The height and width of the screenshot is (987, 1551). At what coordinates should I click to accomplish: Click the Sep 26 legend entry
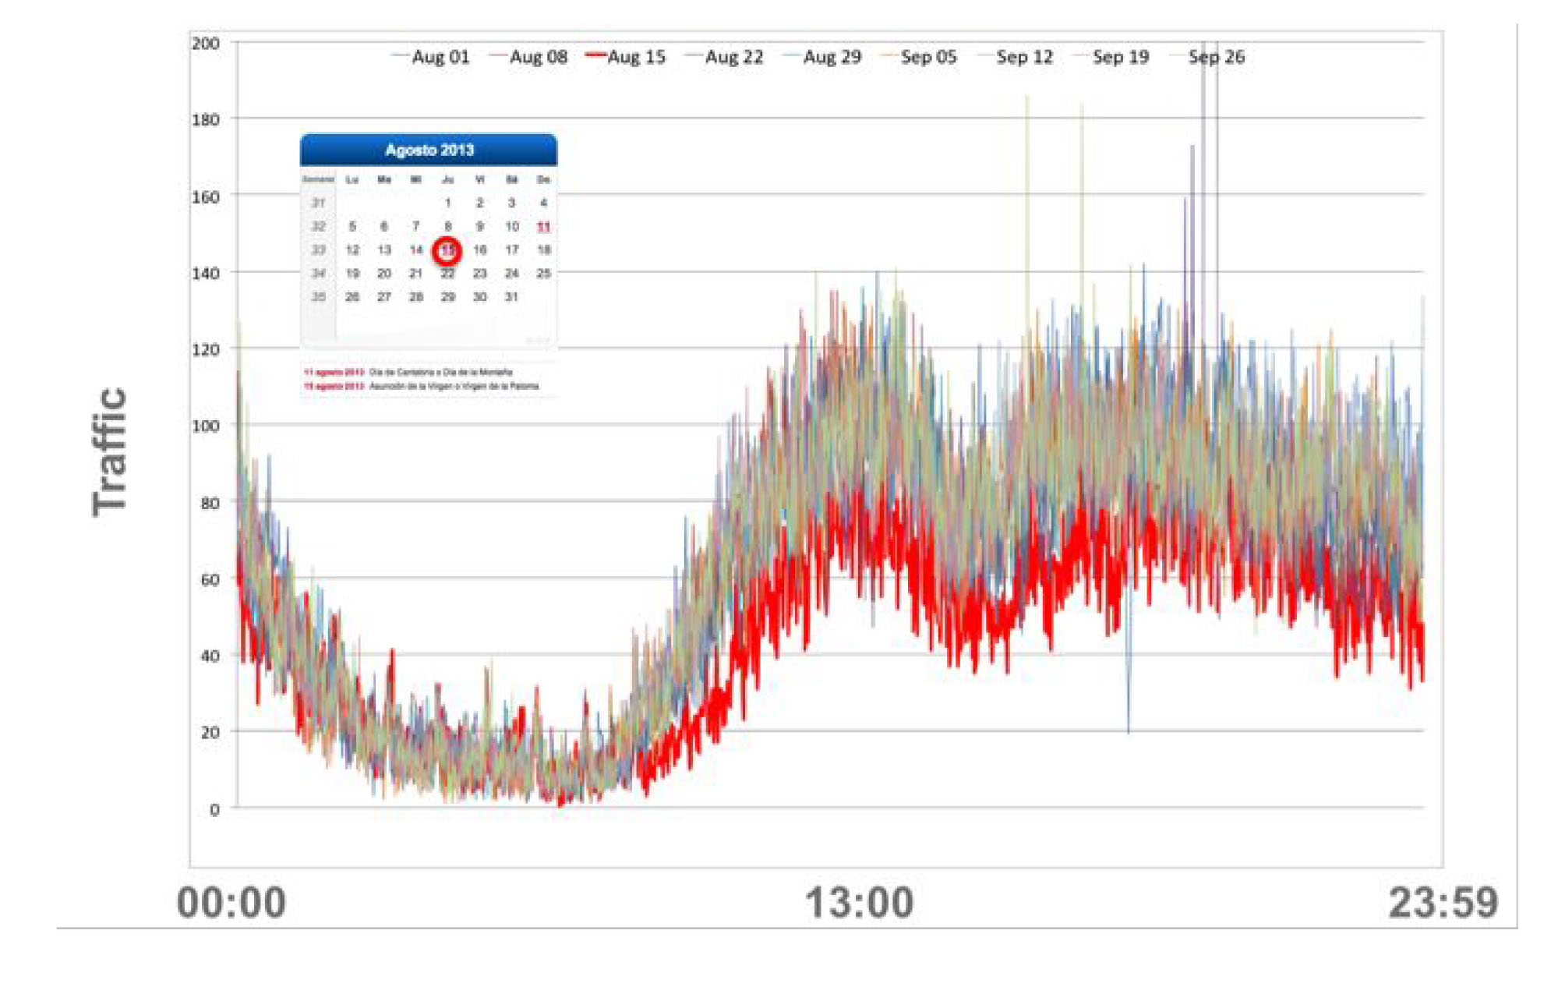click(1207, 57)
